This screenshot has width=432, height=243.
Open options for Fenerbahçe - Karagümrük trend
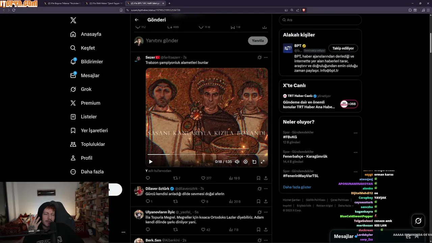coord(355,153)
